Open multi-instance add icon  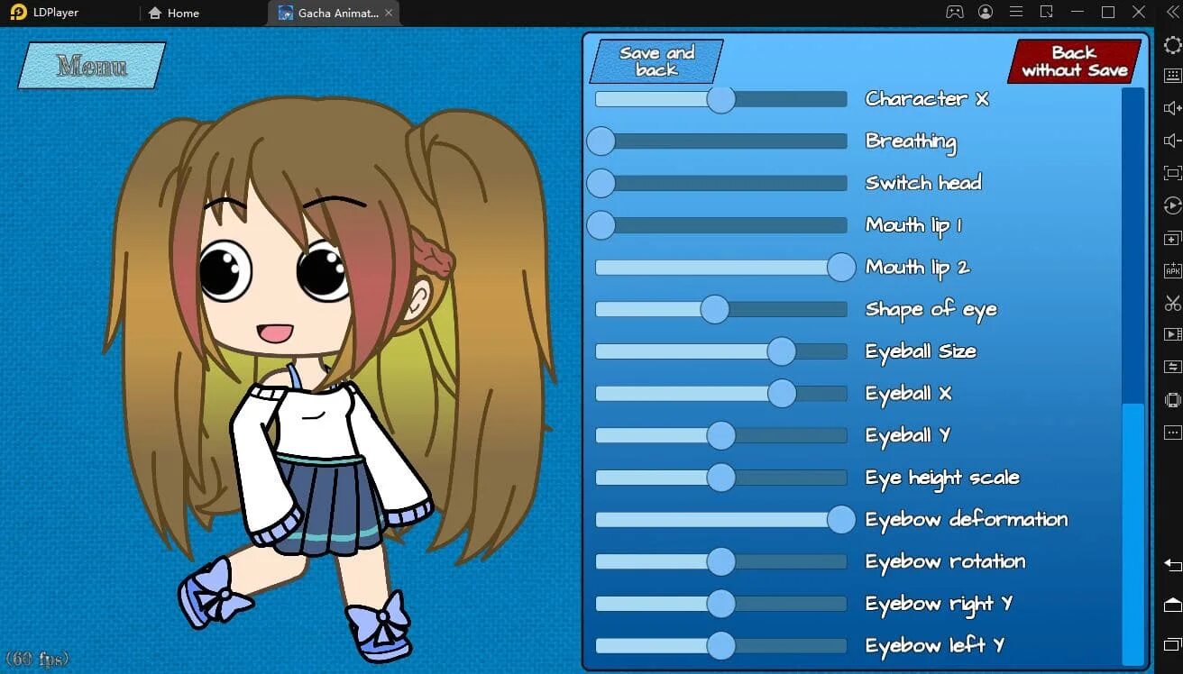tap(1172, 238)
